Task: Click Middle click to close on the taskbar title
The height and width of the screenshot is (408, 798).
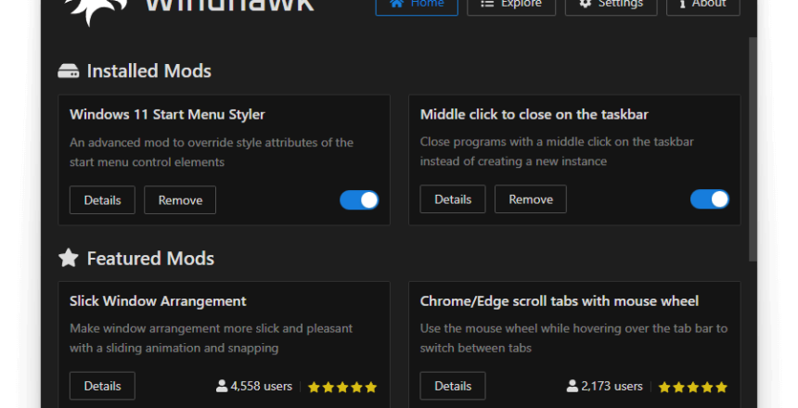Action: 534,114
